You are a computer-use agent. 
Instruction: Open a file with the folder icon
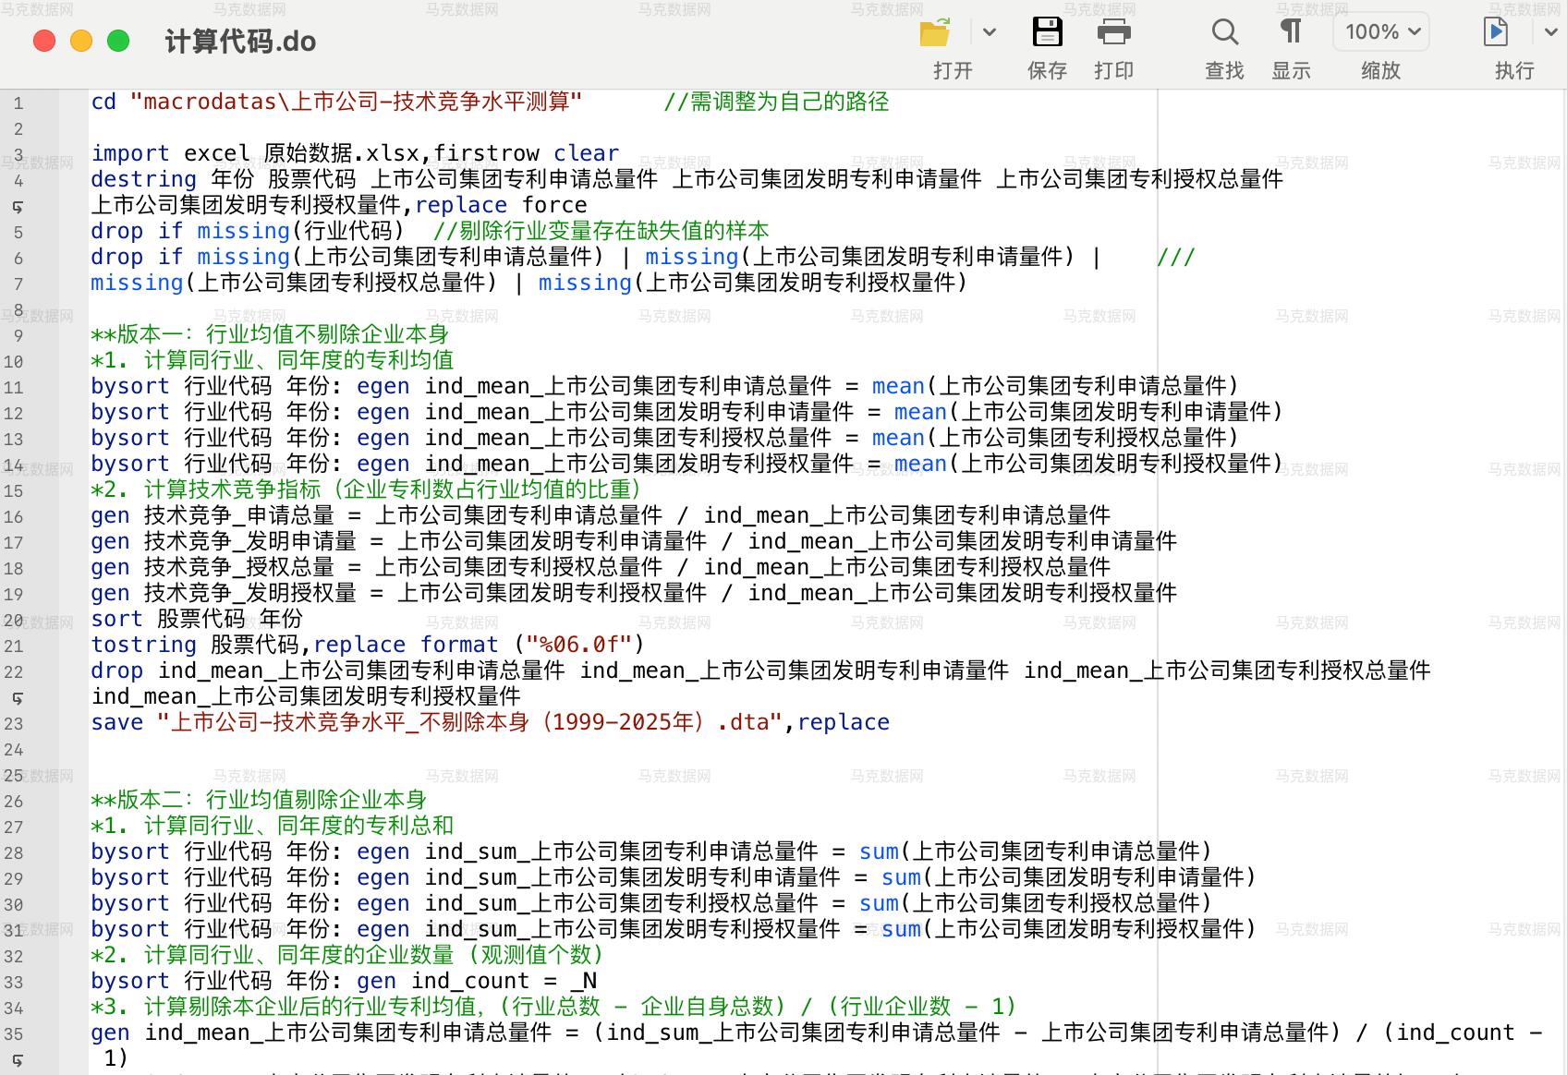pyautogui.click(x=935, y=32)
